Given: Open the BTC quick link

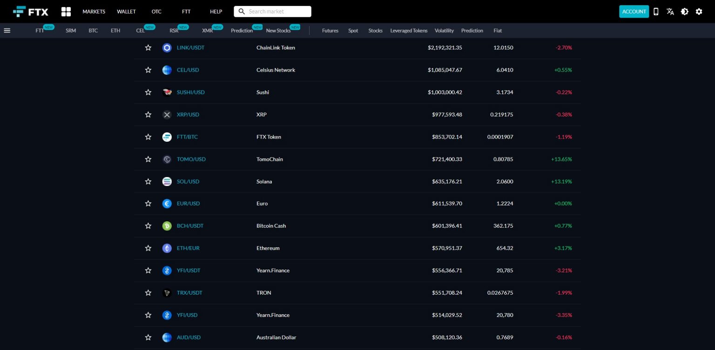Looking at the screenshot, I should coord(93,31).
